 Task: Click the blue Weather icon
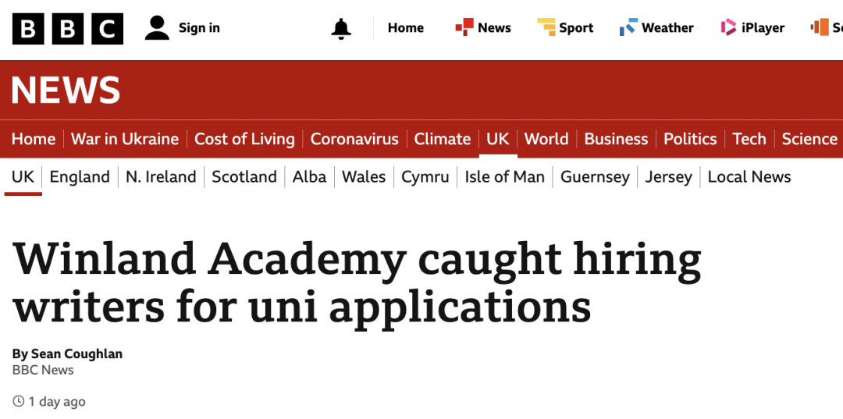(628, 27)
